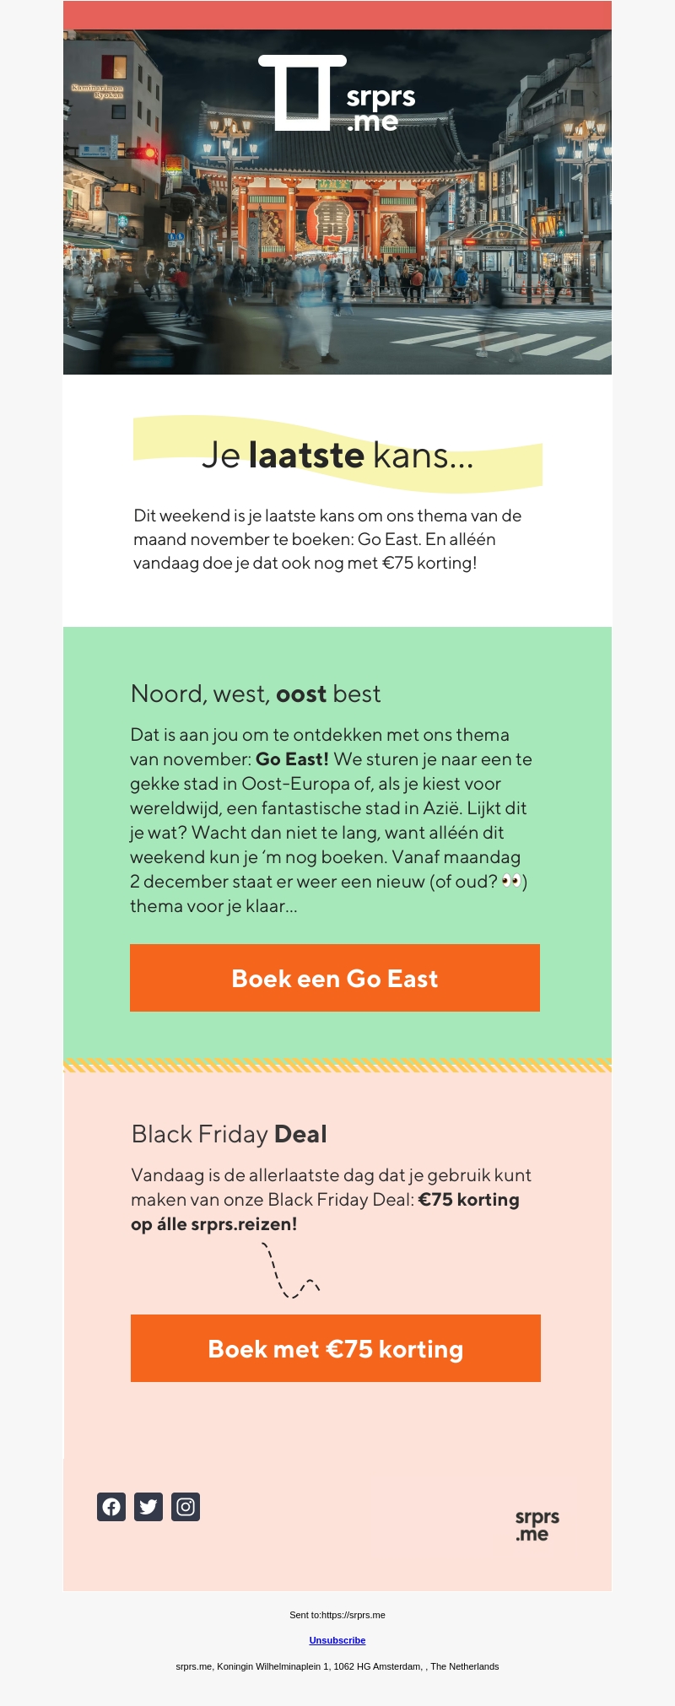
Task: Click the "Je laatste kans..." headline
Action: coord(337,456)
